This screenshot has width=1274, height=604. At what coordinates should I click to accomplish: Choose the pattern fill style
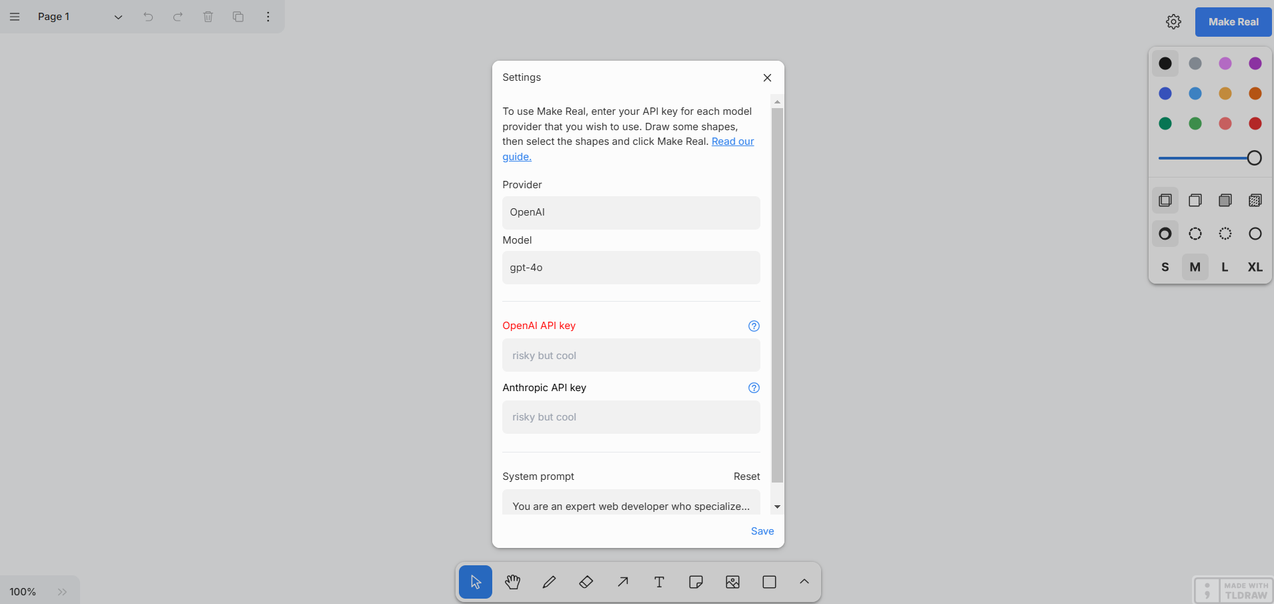pyautogui.click(x=1255, y=200)
